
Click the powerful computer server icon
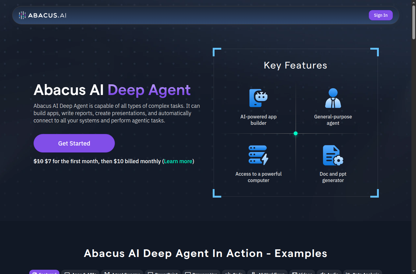click(x=258, y=155)
